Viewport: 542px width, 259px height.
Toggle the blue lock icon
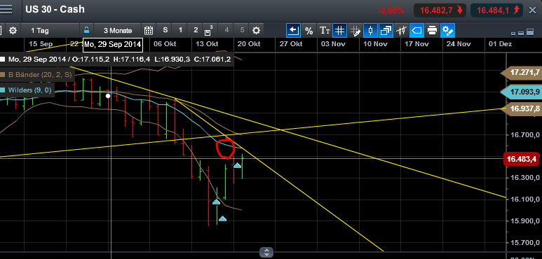pos(86,30)
